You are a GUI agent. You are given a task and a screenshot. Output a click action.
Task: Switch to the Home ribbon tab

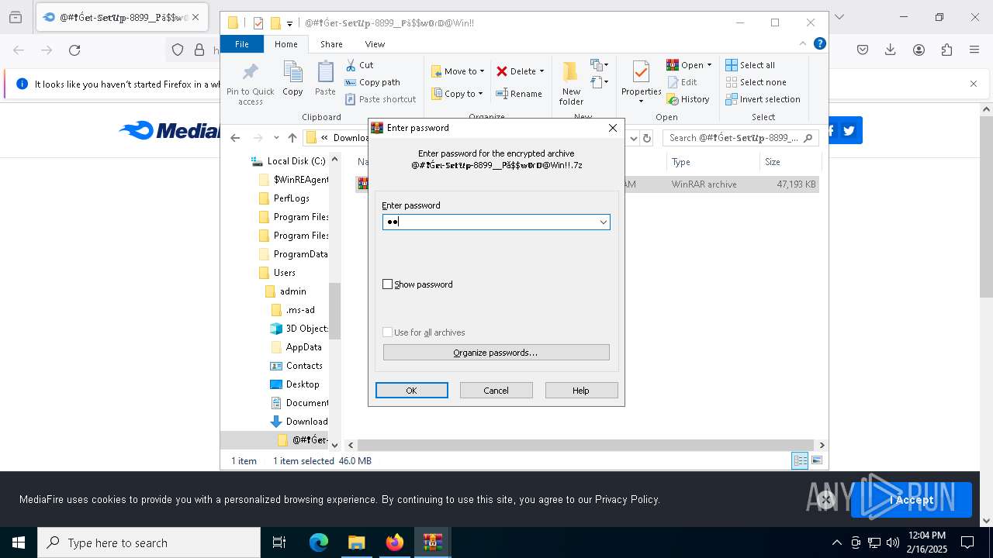285,44
